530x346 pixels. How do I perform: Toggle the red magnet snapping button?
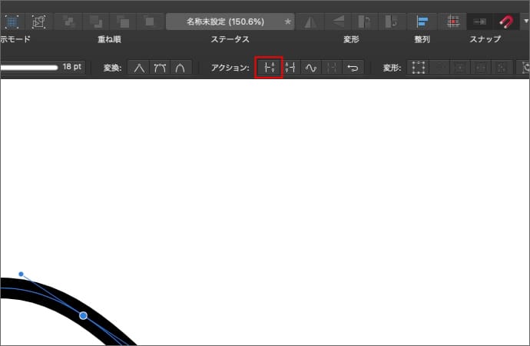(506, 21)
